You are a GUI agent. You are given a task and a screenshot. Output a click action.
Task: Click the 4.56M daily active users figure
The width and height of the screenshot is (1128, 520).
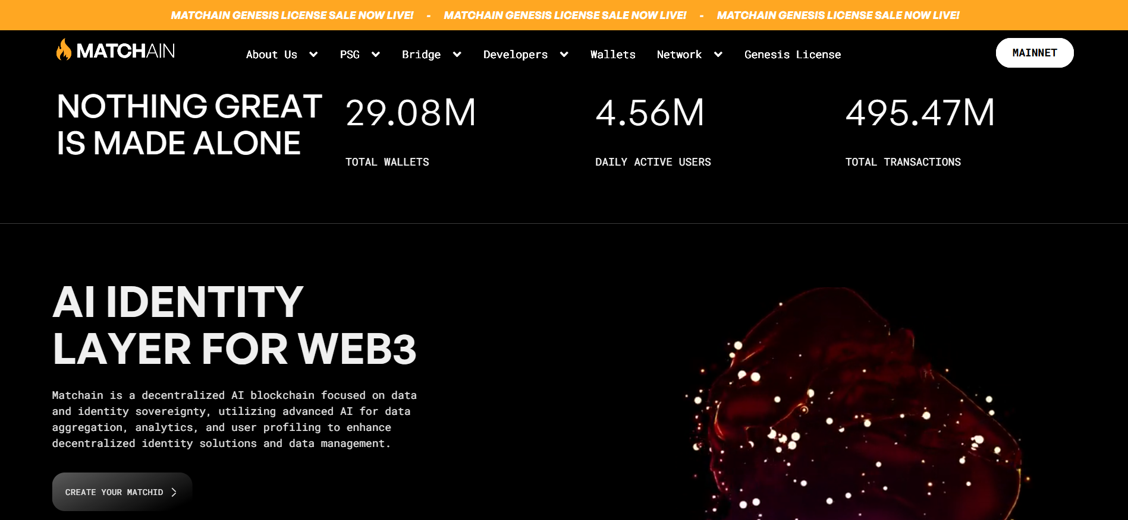tap(650, 113)
